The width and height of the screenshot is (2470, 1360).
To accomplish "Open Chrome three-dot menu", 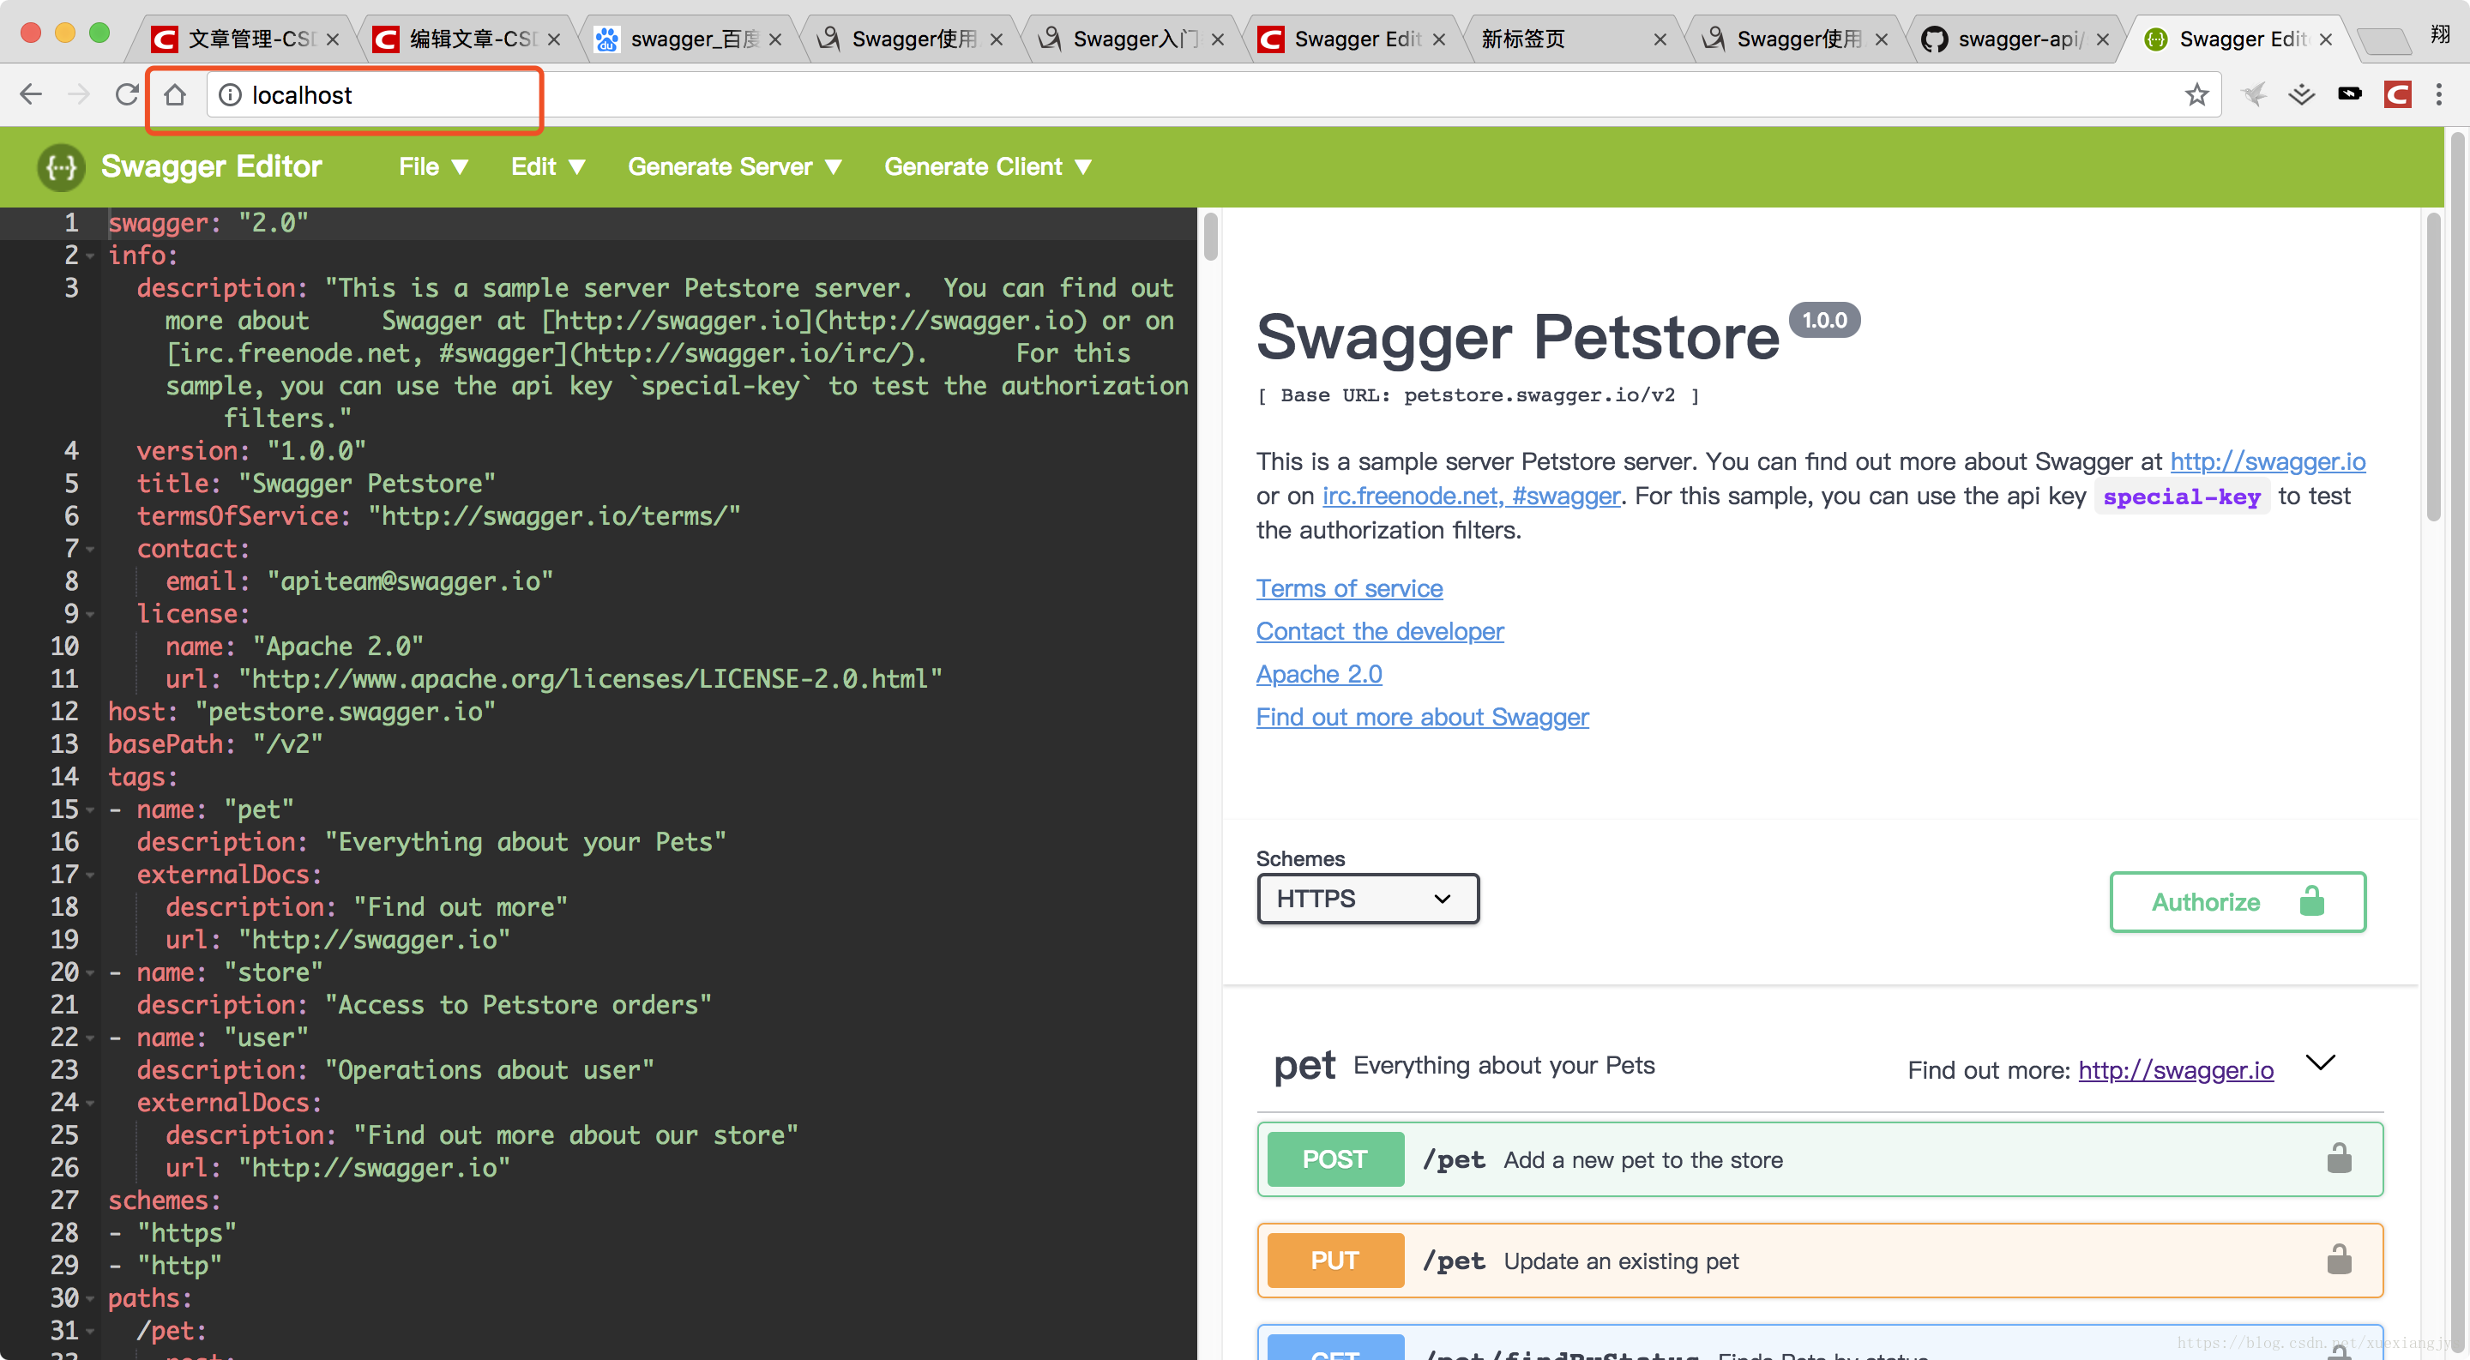I will [x=2439, y=94].
